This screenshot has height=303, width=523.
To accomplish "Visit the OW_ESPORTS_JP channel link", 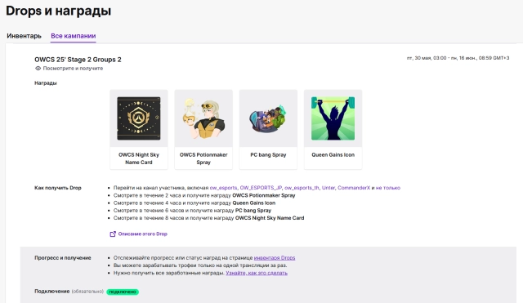I will [x=261, y=188].
